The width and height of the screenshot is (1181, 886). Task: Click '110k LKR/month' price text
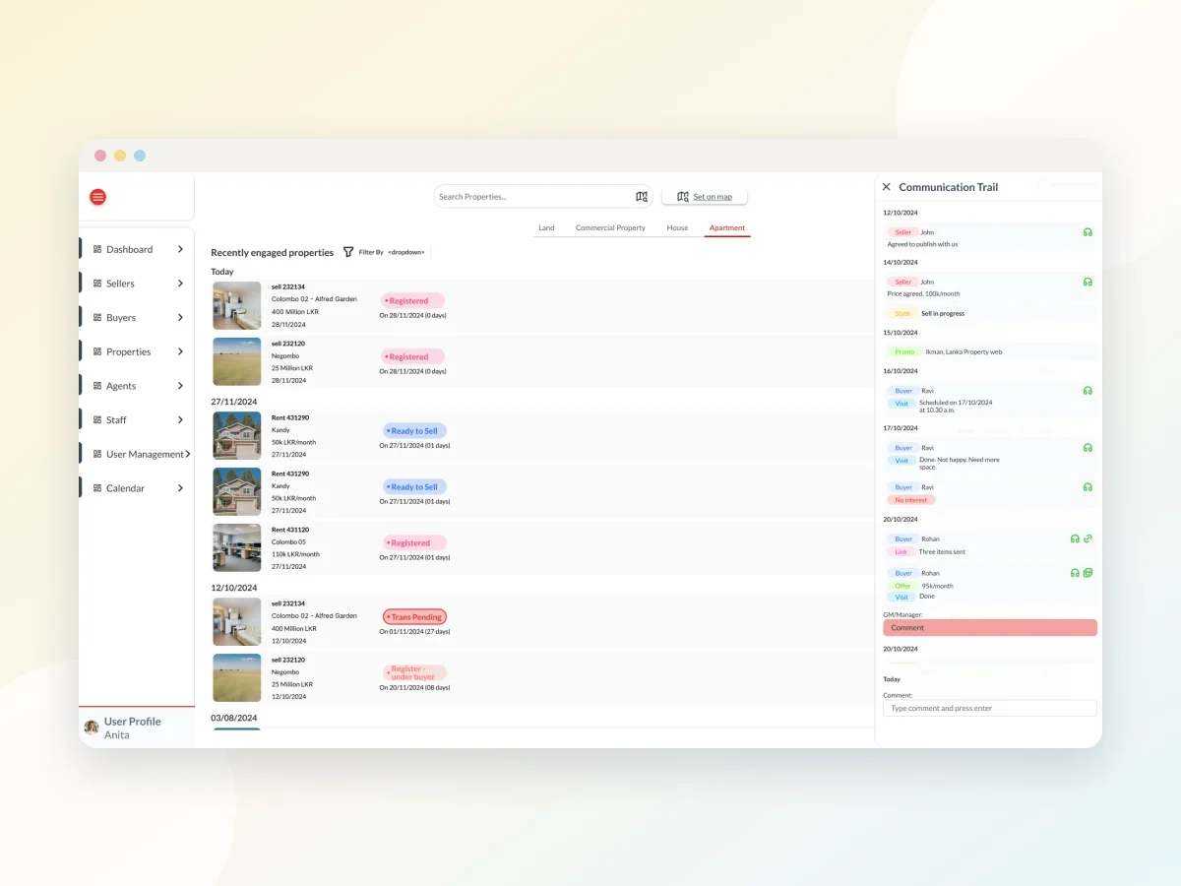(296, 554)
